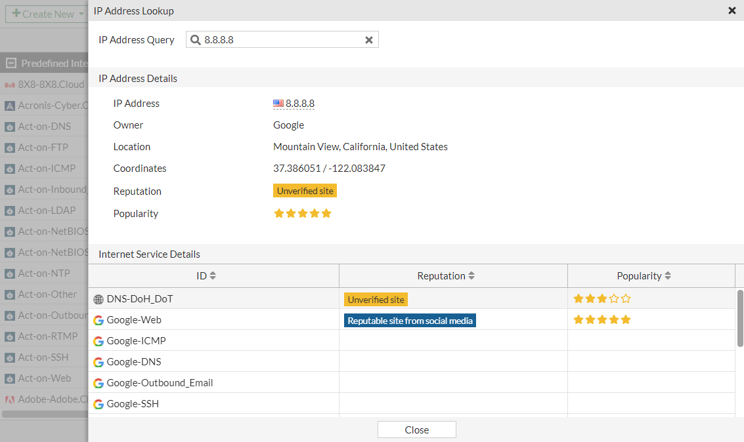
Task: Click inside the IP Address Query input
Action: [x=282, y=40]
